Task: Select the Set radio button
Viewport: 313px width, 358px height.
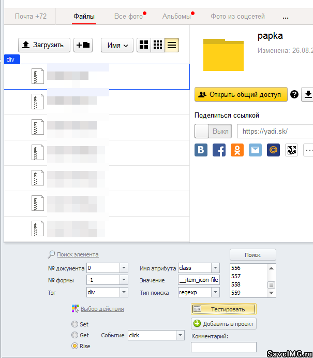Action: [75, 324]
